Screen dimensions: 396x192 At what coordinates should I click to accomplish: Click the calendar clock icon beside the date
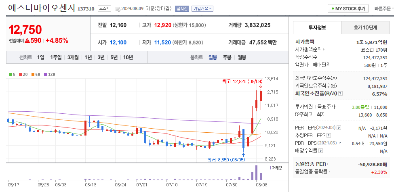[118, 9]
